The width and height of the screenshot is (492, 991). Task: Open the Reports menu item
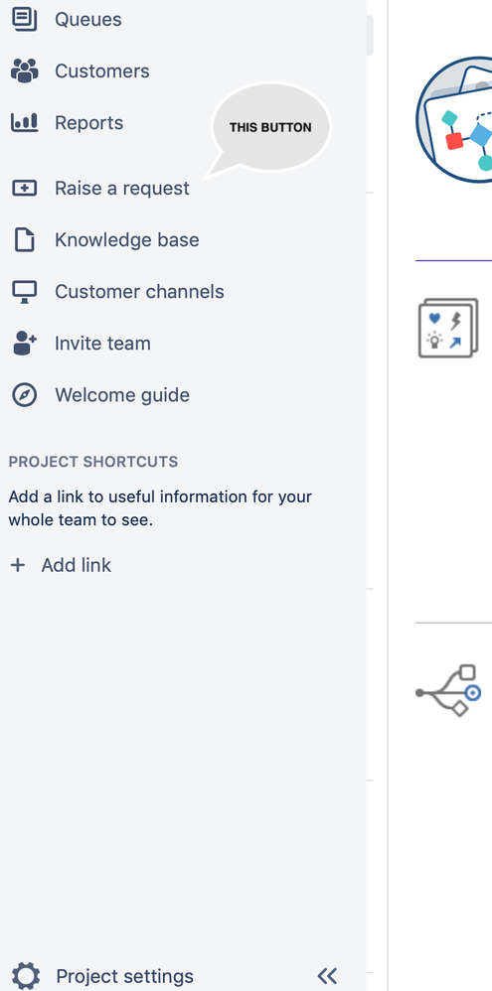click(88, 122)
